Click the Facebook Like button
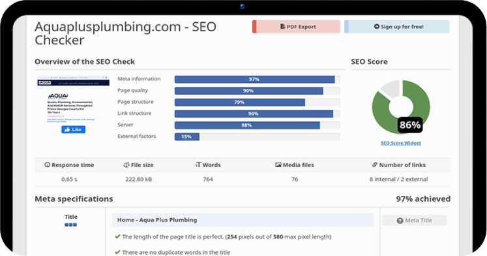The width and height of the screenshot is (487, 256). 73,130
